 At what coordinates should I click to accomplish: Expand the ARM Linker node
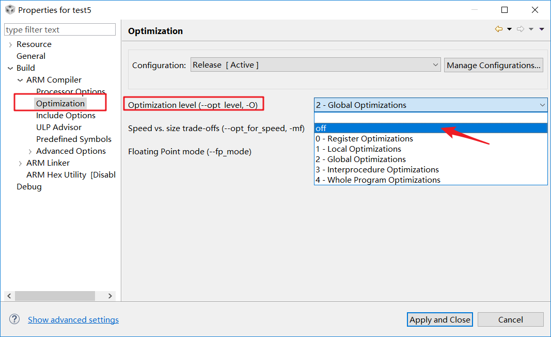click(x=20, y=163)
